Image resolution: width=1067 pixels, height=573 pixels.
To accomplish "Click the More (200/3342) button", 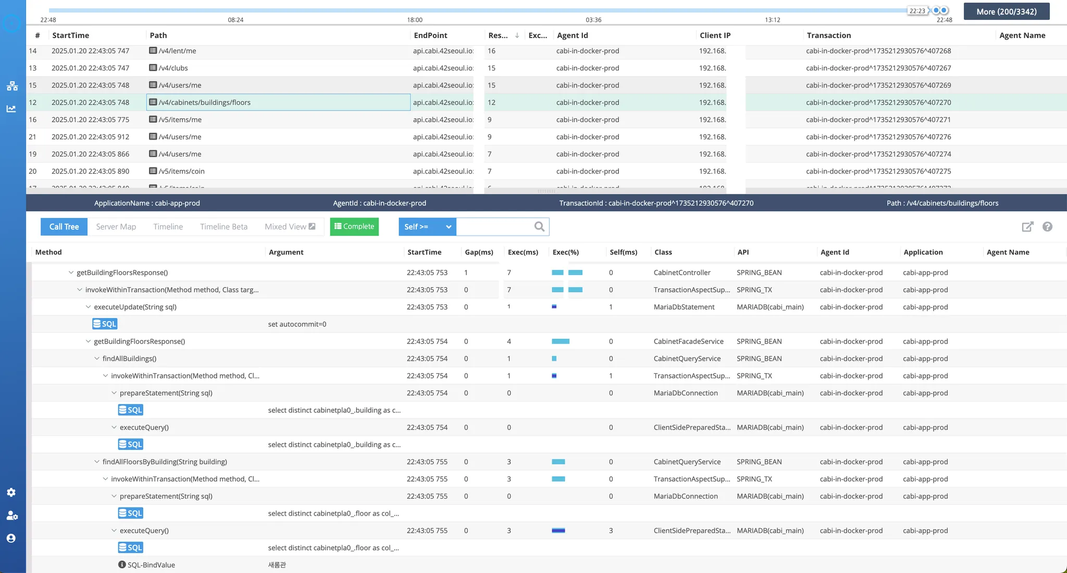I will (1006, 11).
